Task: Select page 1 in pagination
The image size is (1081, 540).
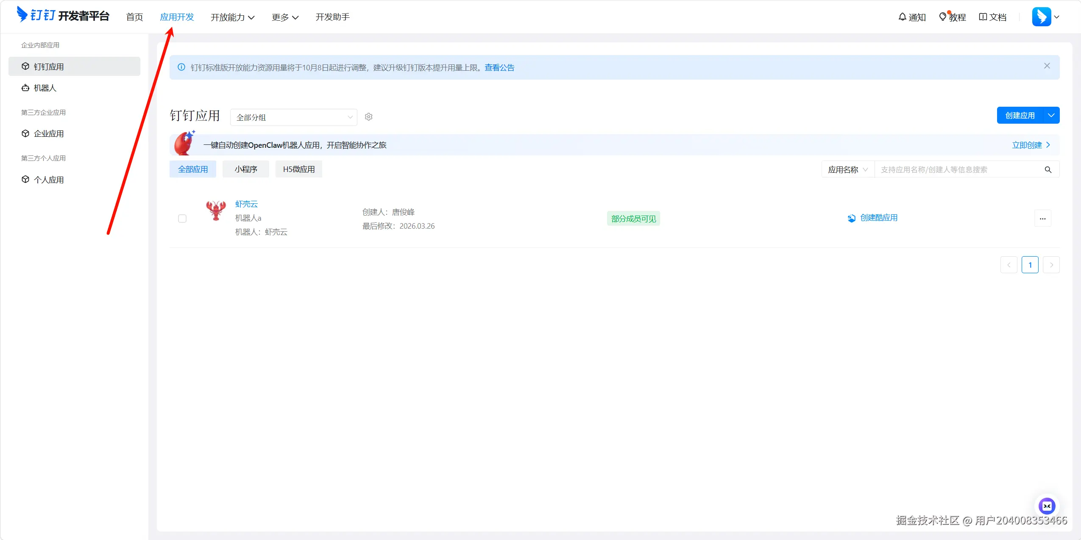Action: pyautogui.click(x=1030, y=265)
